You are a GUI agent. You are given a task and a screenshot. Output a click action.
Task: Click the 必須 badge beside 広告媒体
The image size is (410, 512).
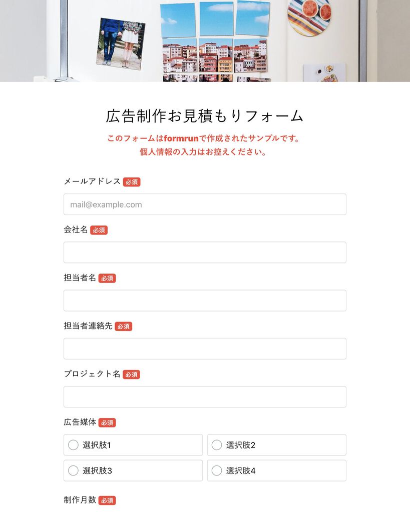click(107, 422)
